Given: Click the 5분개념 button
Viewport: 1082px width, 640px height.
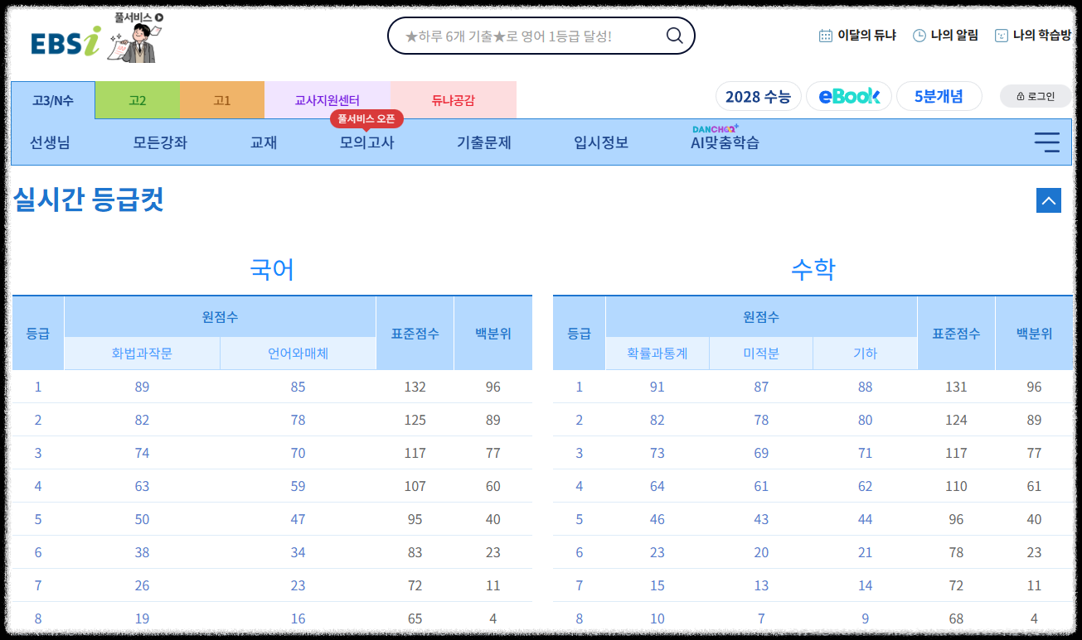Looking at the screenshot, I should click(939, 95).
